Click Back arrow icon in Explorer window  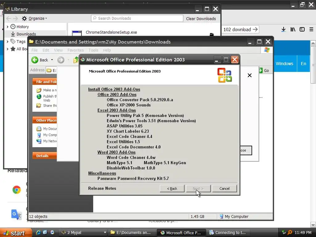coord(35,60)
